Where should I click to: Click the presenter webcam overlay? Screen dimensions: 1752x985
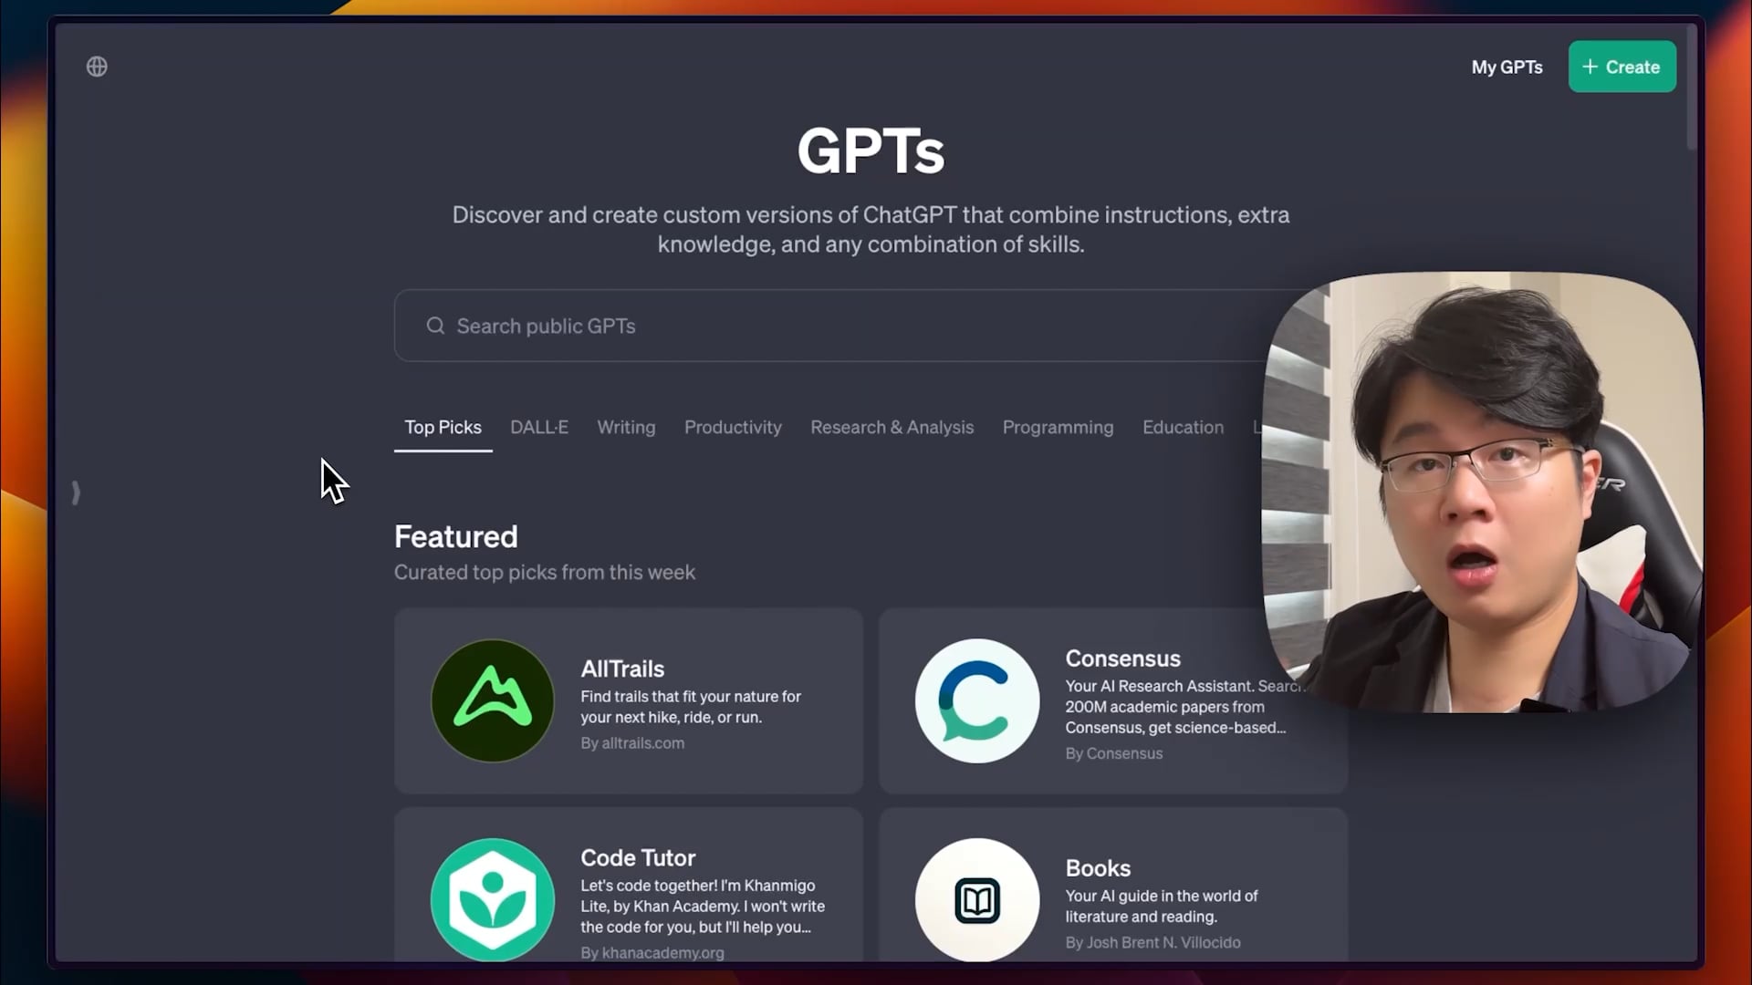click(1481, 492)
